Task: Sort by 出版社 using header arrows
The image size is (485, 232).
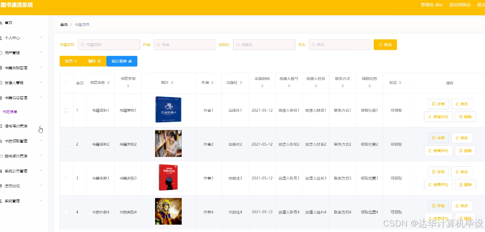Action: [241, 83]
